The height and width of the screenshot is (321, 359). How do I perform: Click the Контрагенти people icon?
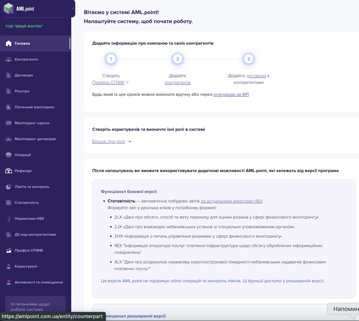[x=9, y=59]
